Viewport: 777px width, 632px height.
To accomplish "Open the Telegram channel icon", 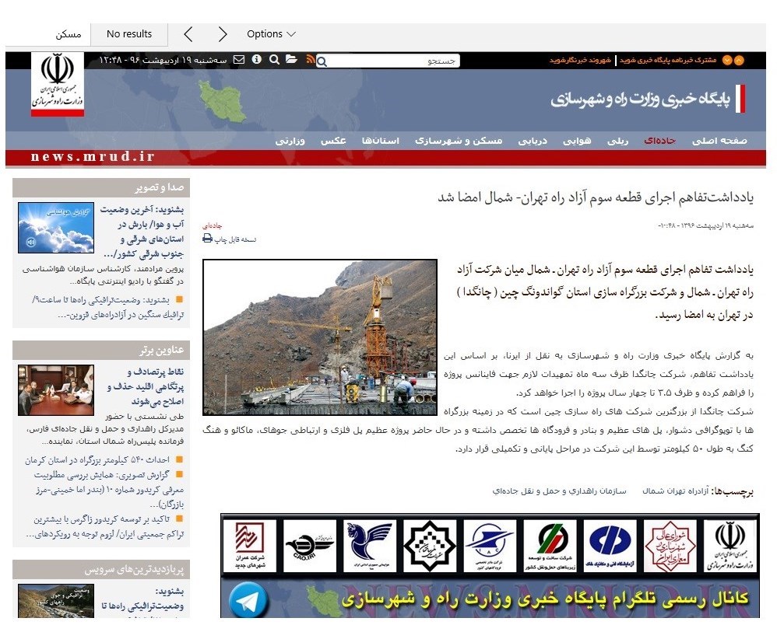I will (x=248, y=599).
